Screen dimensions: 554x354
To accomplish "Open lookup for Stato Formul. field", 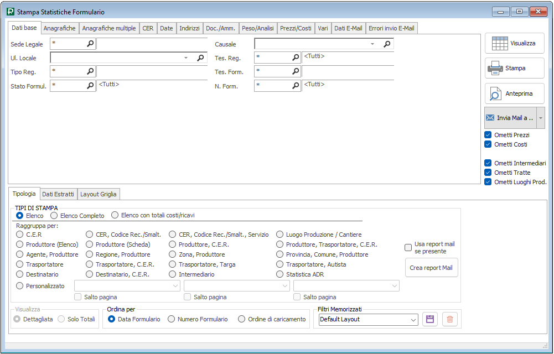I will pos(90,86).
